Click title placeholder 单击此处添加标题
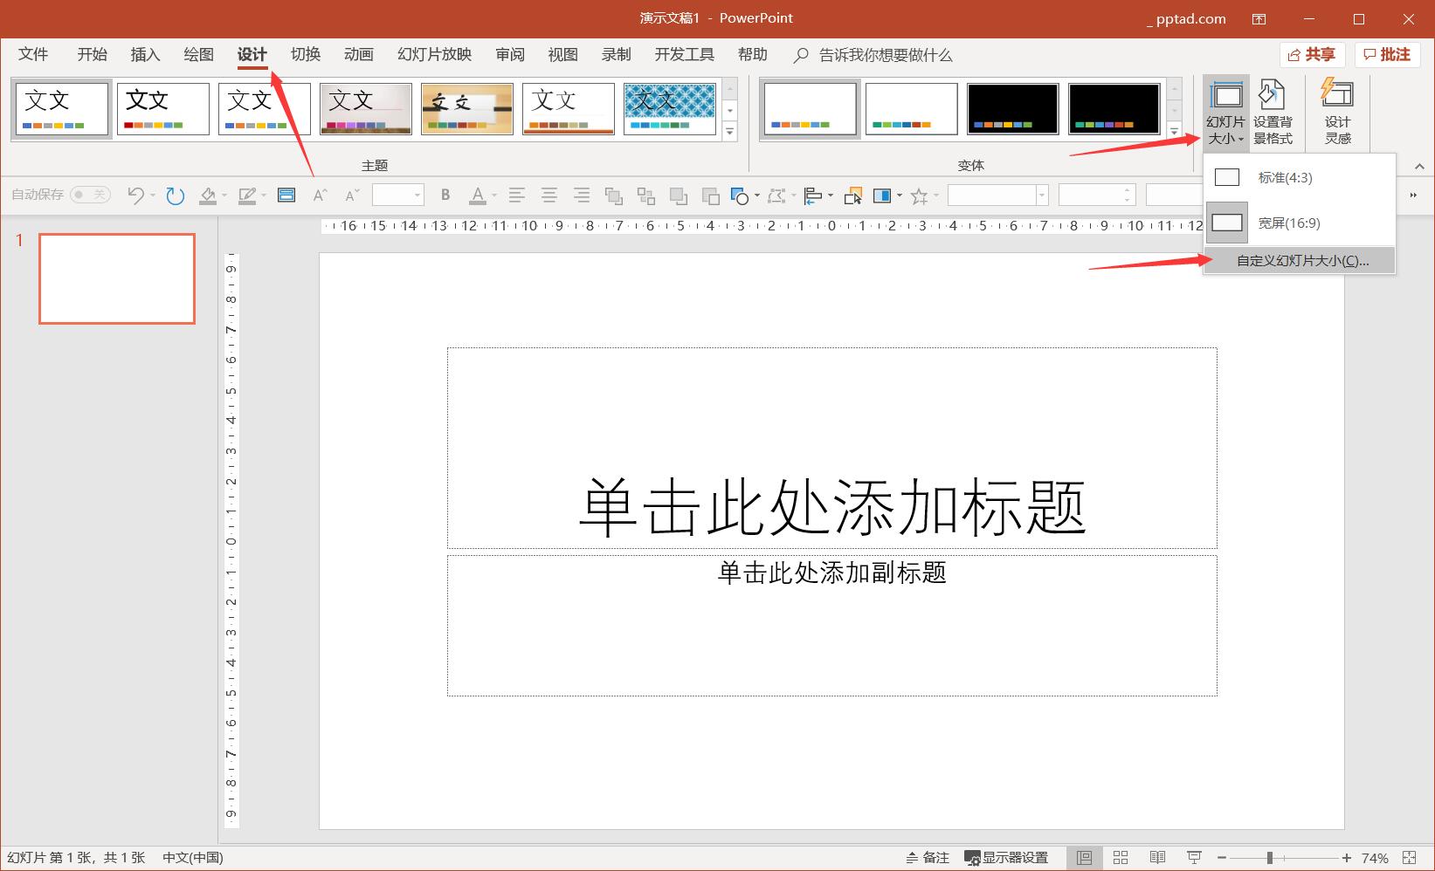Viewport: 1435px width, 871px height. 832,506
